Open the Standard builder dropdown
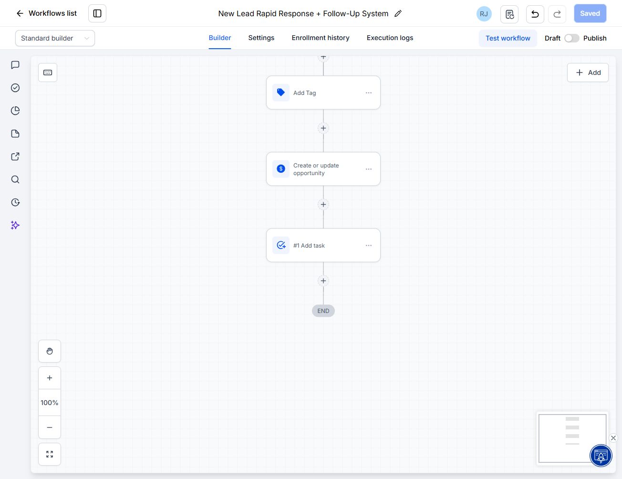This screenshot has width=622, height=479. tap(55, 38)
